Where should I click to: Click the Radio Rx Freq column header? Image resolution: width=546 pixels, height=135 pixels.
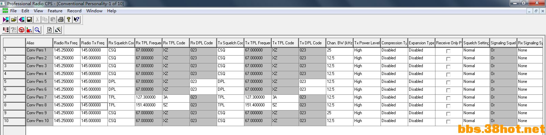click(67, 43)
